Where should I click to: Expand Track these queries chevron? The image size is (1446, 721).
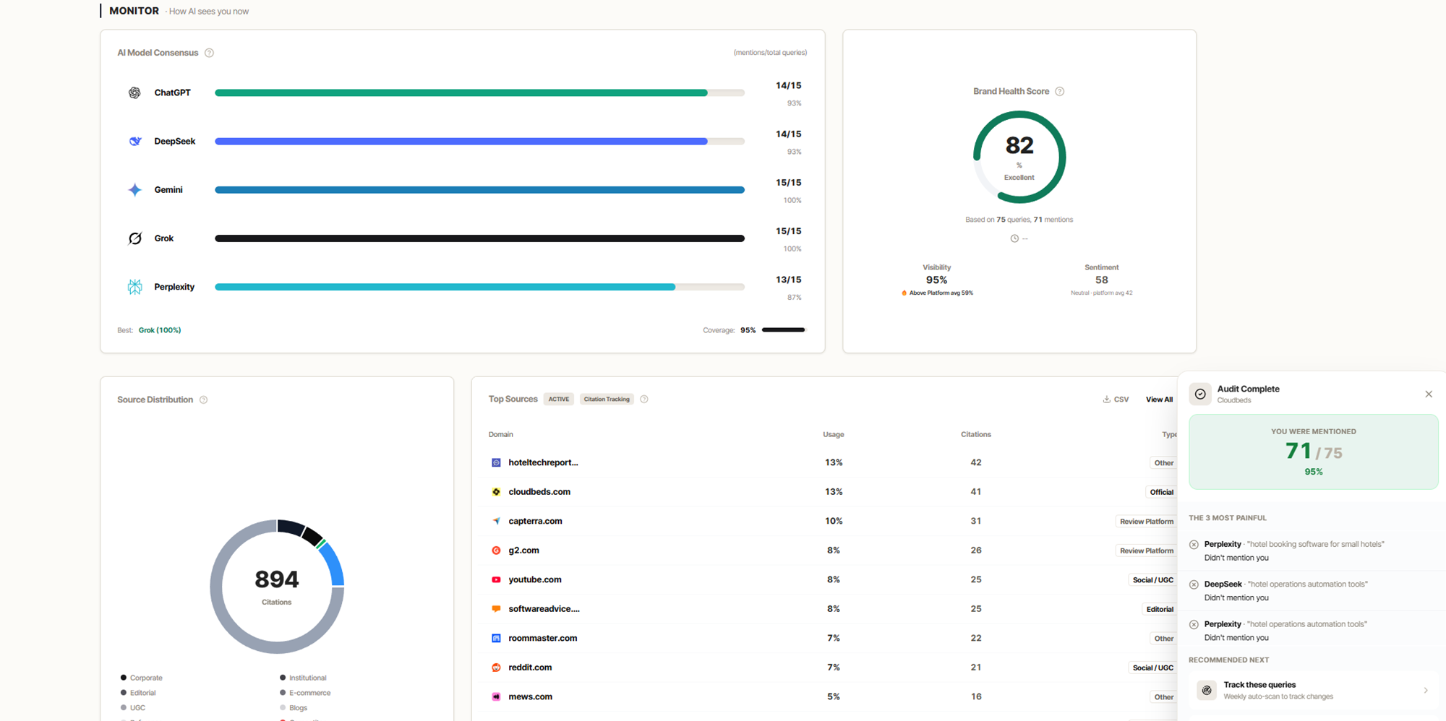pos(1425,690)
